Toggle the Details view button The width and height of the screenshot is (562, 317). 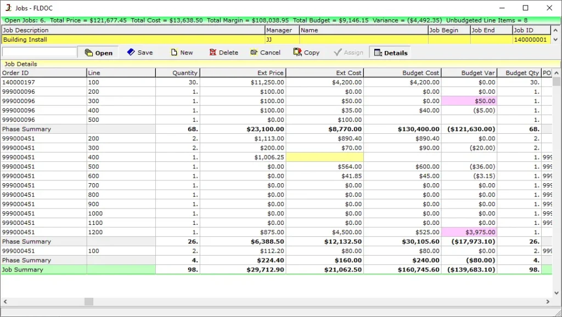coord(390,53)
